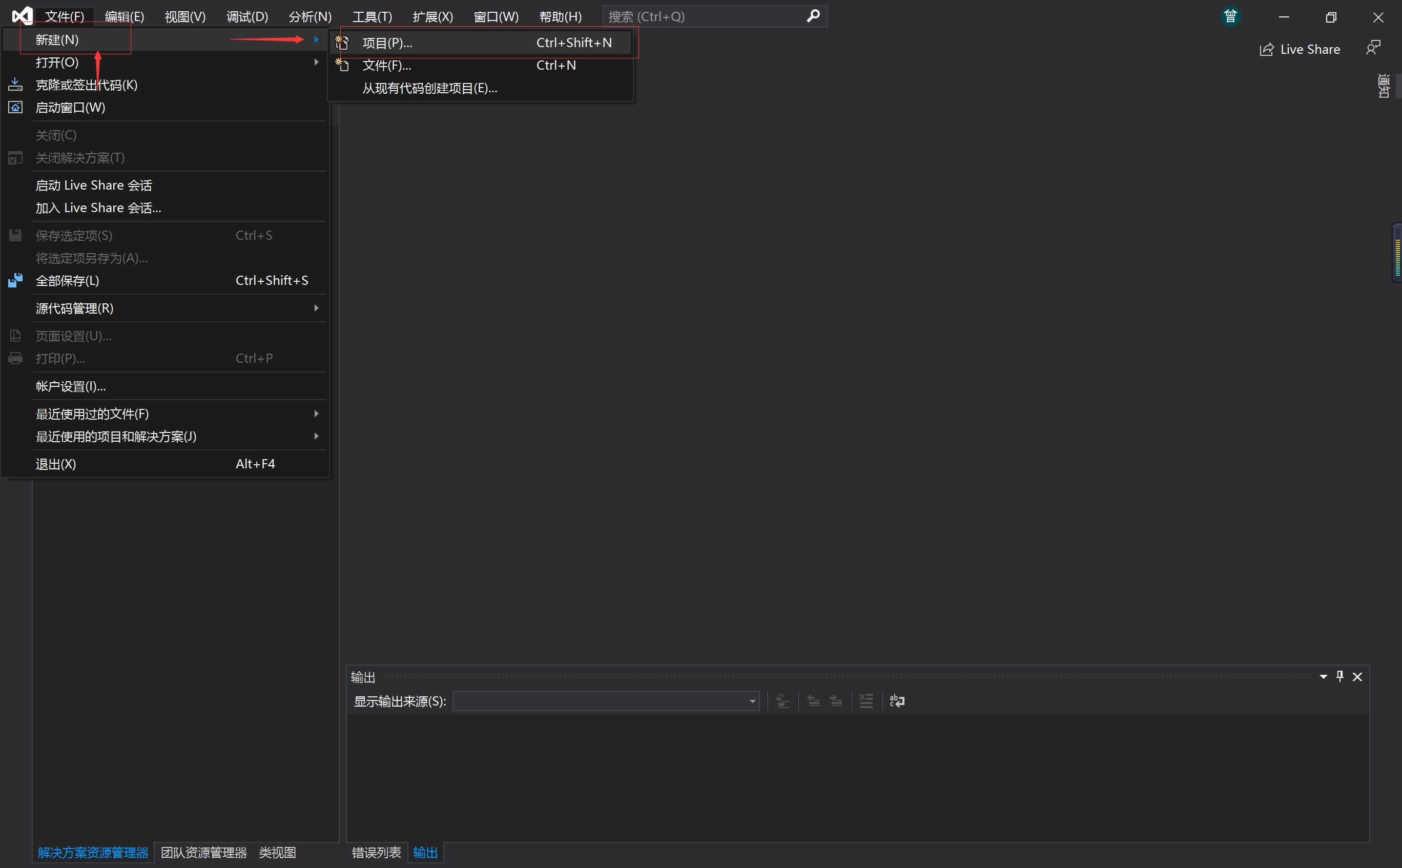
Task: Choose 帐户设置(I)... menu entry
Action: 166,386
